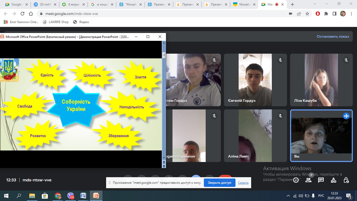This screenshot has width=357, height=201.
Task: View site info lock icon in address bar
Action: (41, 14)
